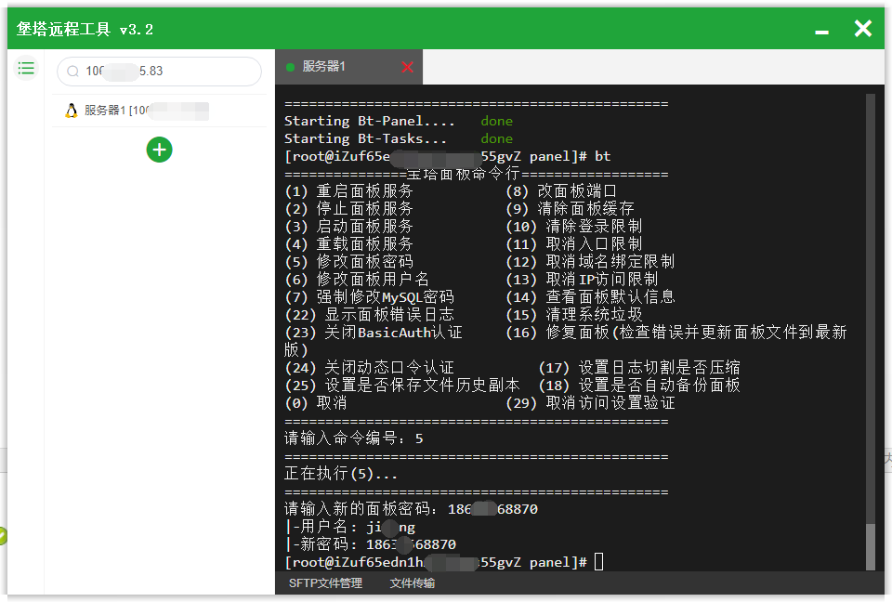Viewport: 892px width, 602px height.
Task: Click the line 'Starting Bt-Tasks... done'
Action: click(x=399, y=138)
